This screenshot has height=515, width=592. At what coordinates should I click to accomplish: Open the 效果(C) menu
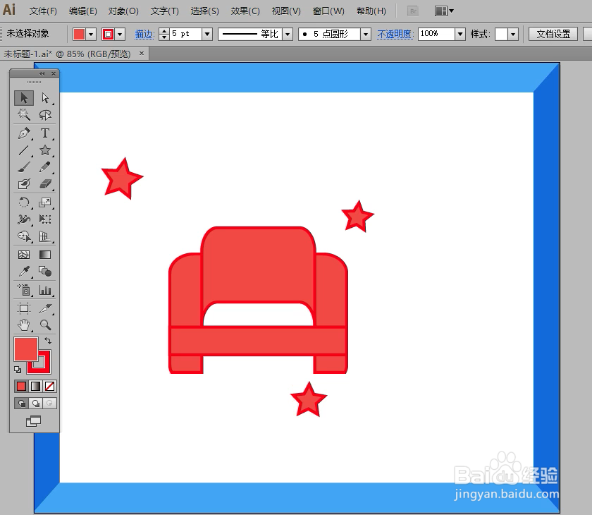245,11
